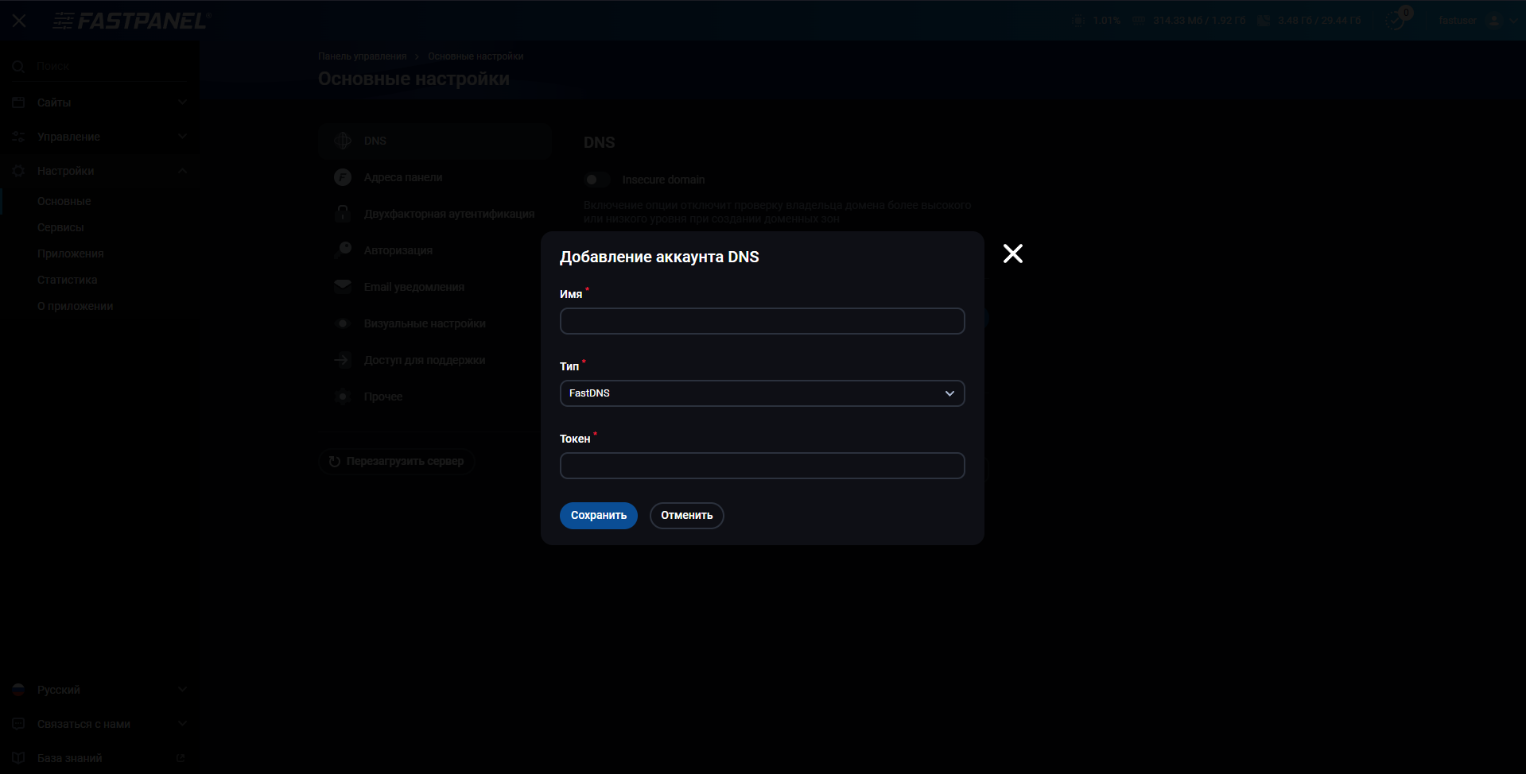Screen dimensions: 1526x774
Task: Switch to the Статистика menu item
Action: (67, 279)
